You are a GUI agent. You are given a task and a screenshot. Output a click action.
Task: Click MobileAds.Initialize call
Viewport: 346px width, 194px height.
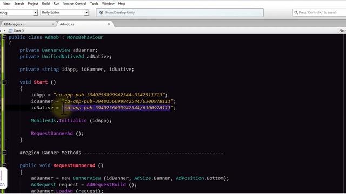pyautogui.click(x=71, y=121)
